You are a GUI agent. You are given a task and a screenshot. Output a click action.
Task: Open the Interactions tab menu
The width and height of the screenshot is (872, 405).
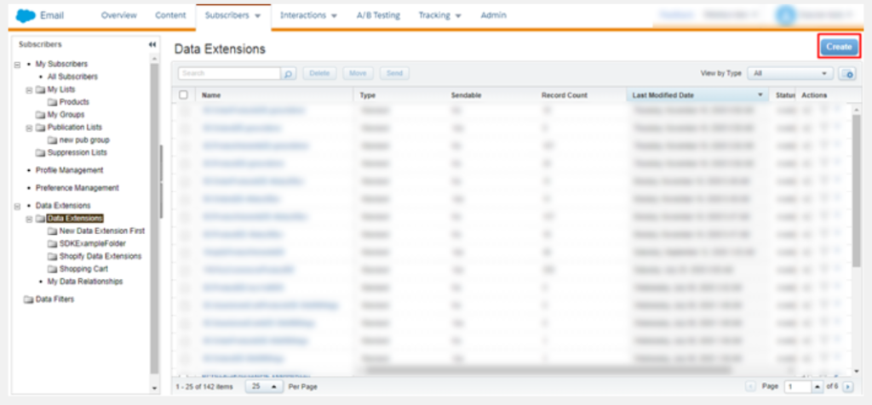pos(308,15)
